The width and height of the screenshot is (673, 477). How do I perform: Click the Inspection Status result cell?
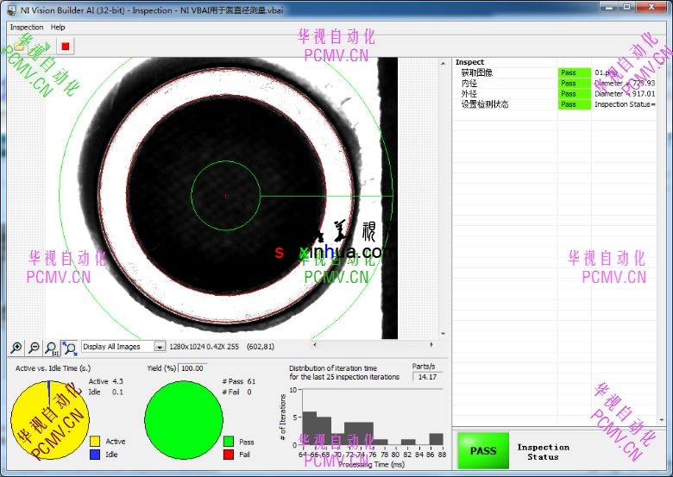pos(625,104)
